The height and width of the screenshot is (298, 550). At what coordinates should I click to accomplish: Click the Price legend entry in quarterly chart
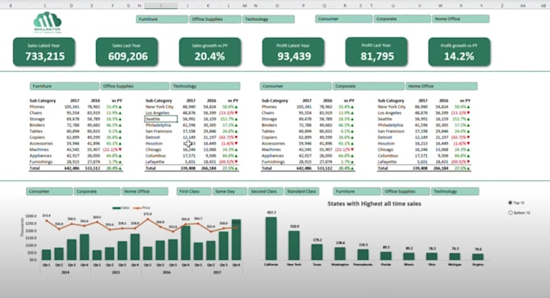[x=142, y=208]
